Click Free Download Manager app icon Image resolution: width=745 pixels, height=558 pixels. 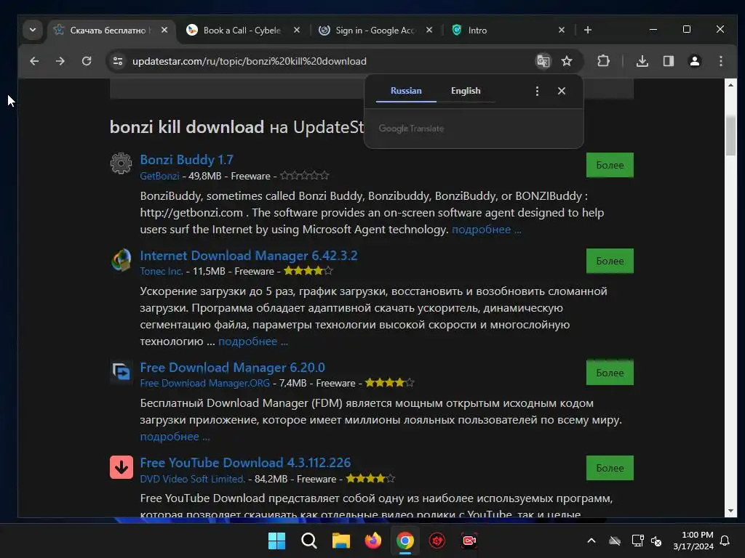pyautogui.click(x=121, y=372)
